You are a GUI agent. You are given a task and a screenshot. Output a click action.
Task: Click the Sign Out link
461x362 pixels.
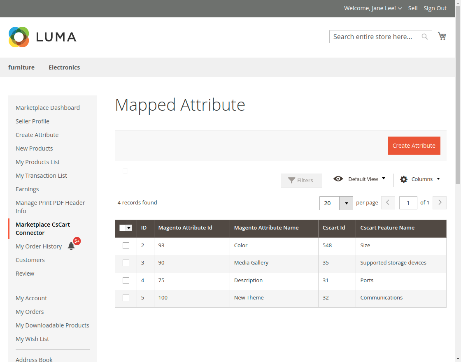(435, 8)
